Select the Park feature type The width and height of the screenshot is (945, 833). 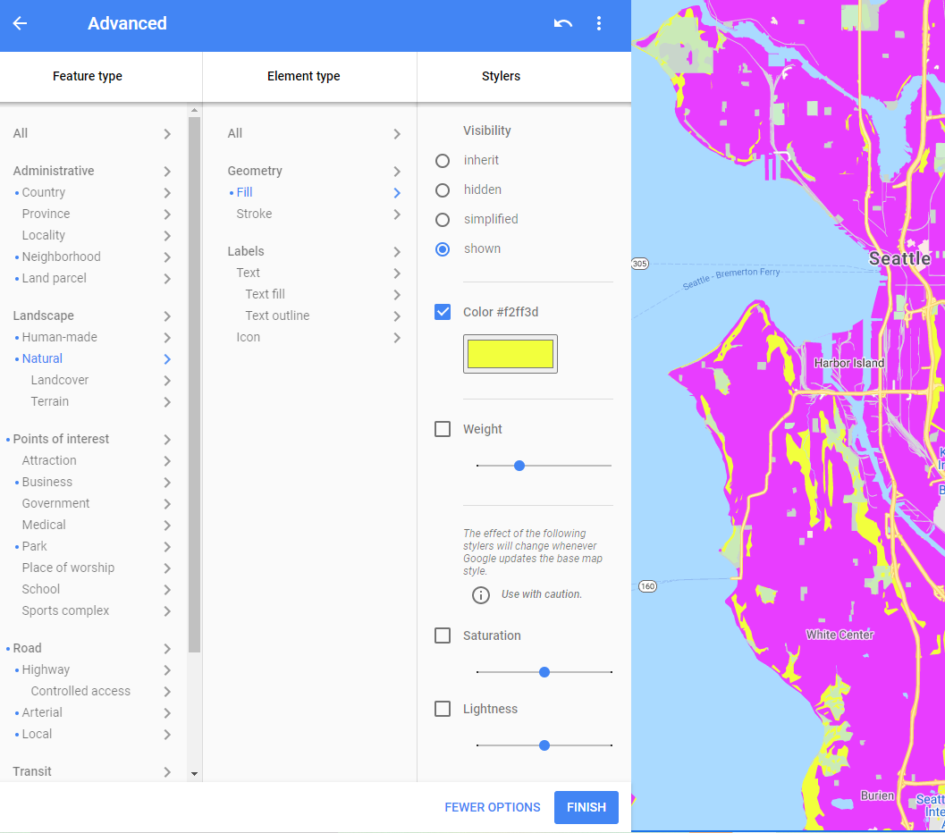[x=35, y=546]
